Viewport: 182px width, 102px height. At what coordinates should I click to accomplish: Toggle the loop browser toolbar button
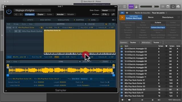(173, 7)
